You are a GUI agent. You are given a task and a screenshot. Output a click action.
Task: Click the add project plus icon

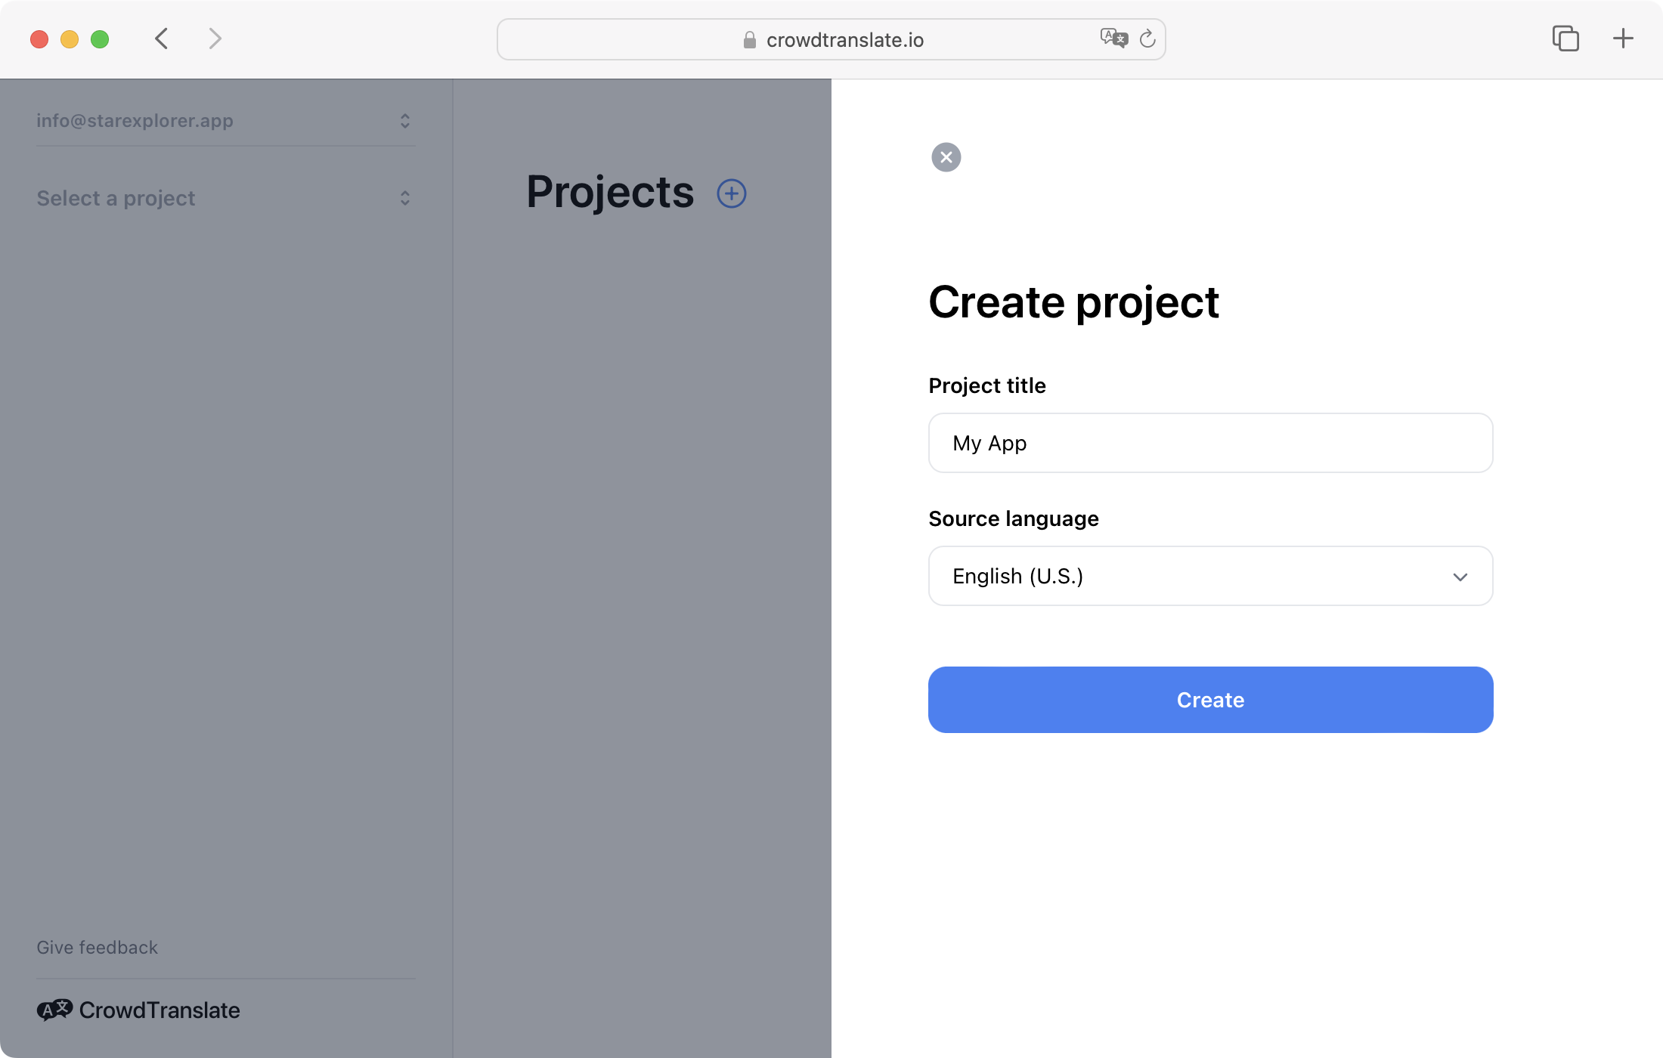pyautogui.click(x=731, y=193)
